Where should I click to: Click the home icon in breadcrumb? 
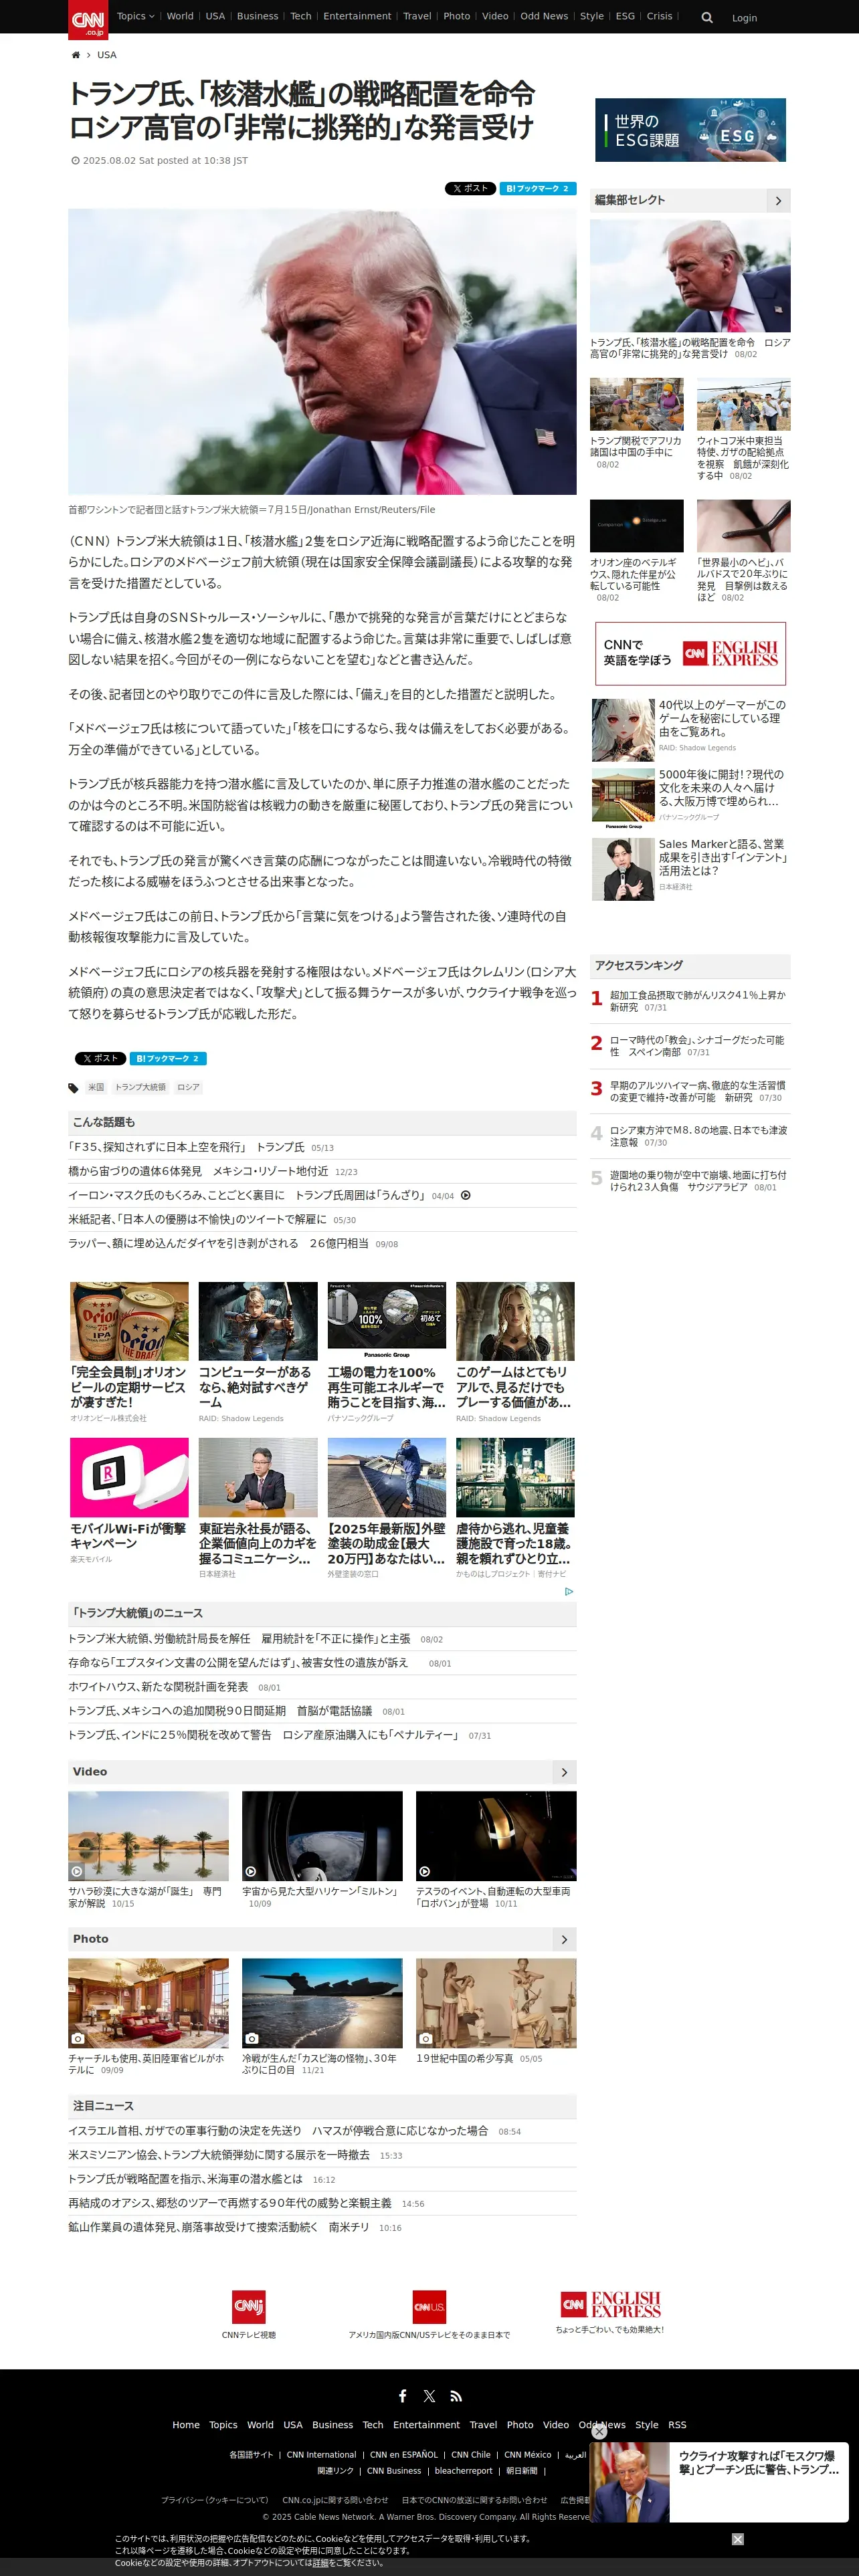(75, 55)
